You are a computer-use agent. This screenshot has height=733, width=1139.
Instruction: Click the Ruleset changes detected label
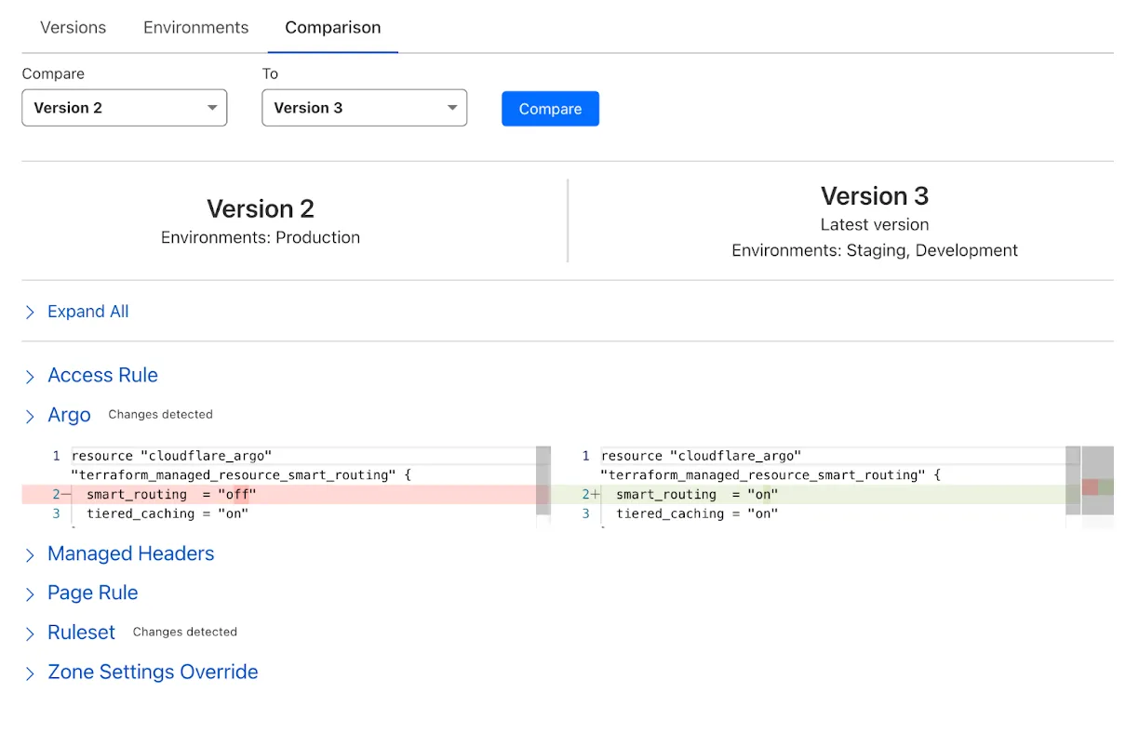(x=184, y=632)
